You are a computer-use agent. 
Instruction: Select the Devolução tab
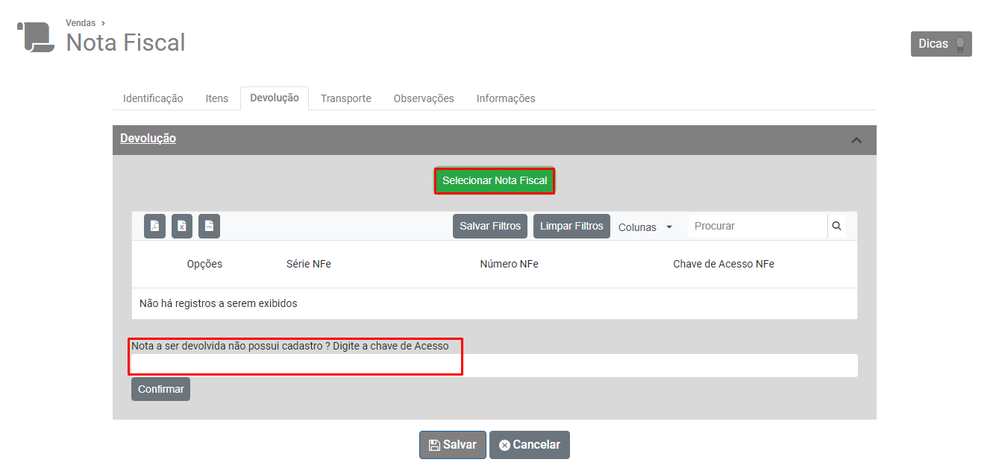click(275, 98)
